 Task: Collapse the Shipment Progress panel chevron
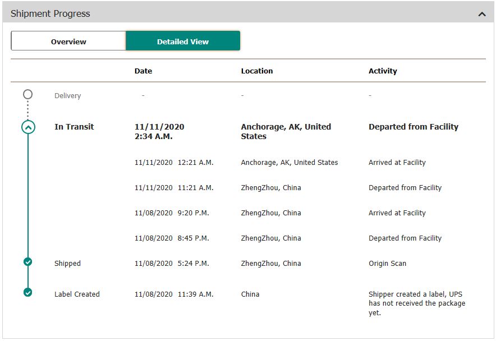pos(481,14)
